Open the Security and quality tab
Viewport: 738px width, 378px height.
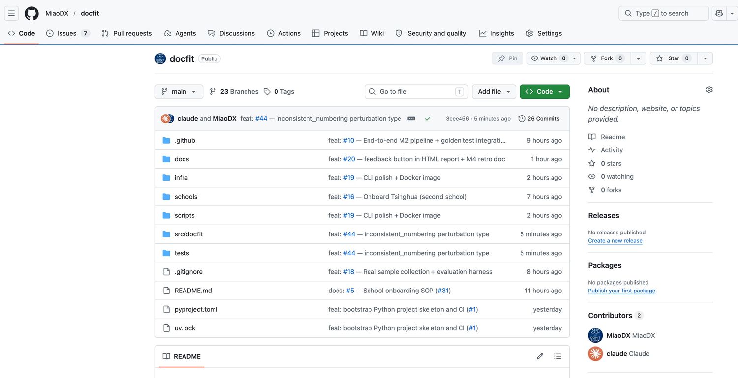click(431, 33)
